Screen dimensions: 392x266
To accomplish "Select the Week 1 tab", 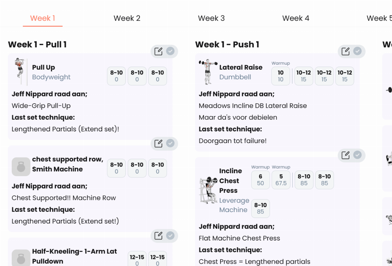I will point(42,18).
